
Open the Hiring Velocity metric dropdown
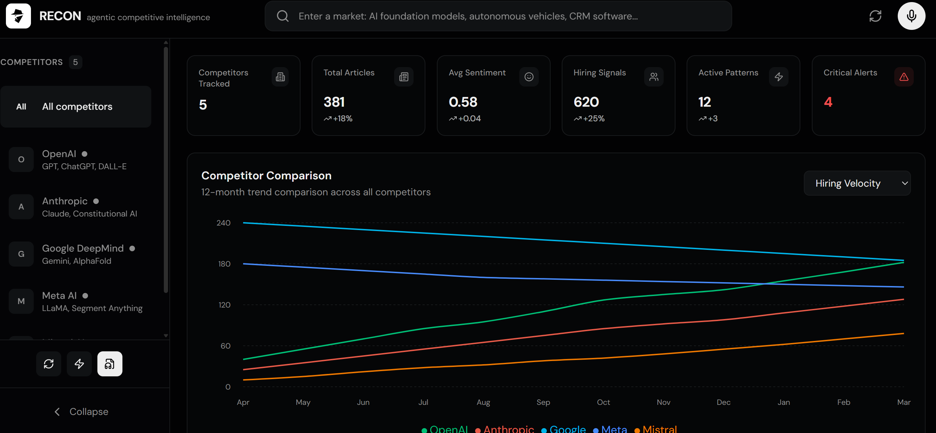[x=856, y=183]
